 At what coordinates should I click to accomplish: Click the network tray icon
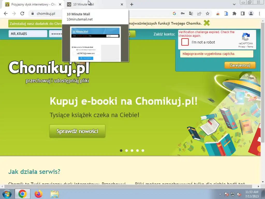point(233,194)
